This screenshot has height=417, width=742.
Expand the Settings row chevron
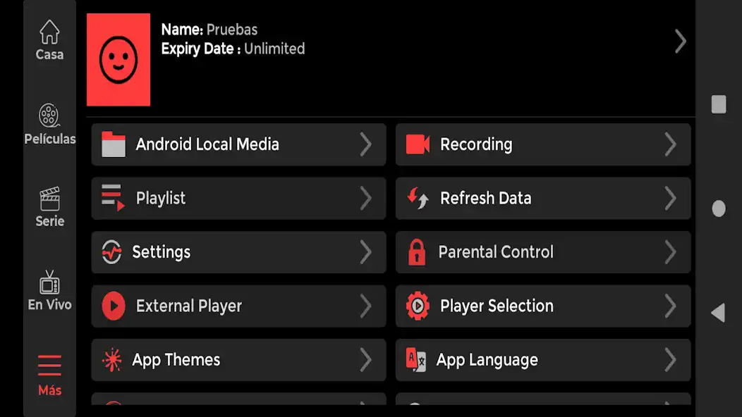point(366,252)
